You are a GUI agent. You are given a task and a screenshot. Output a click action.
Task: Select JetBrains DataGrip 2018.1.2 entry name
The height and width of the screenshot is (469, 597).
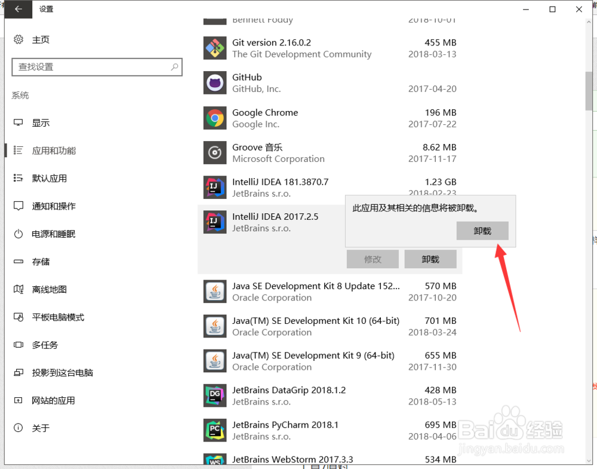289,390
